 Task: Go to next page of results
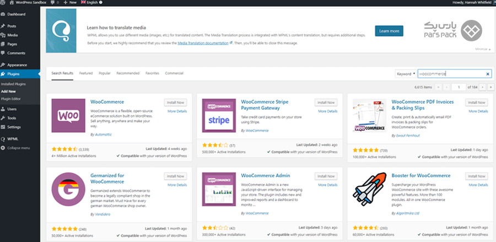(x=482, y=87)
